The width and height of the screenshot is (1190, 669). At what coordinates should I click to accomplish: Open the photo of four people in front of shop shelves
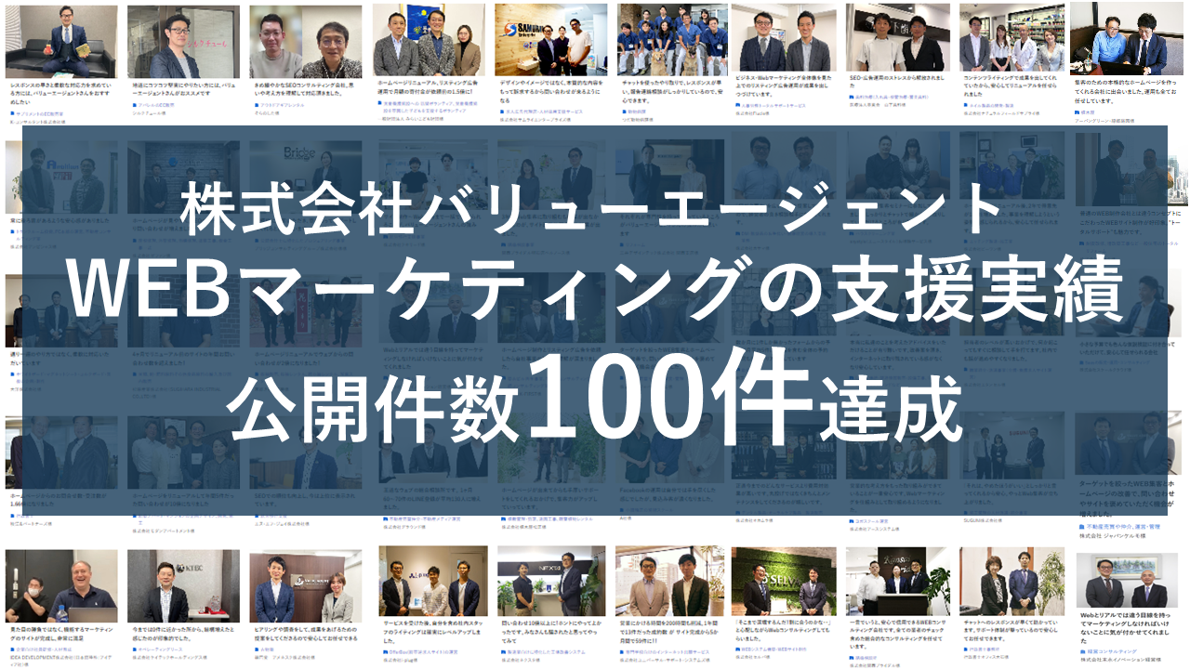(1014, 38)
